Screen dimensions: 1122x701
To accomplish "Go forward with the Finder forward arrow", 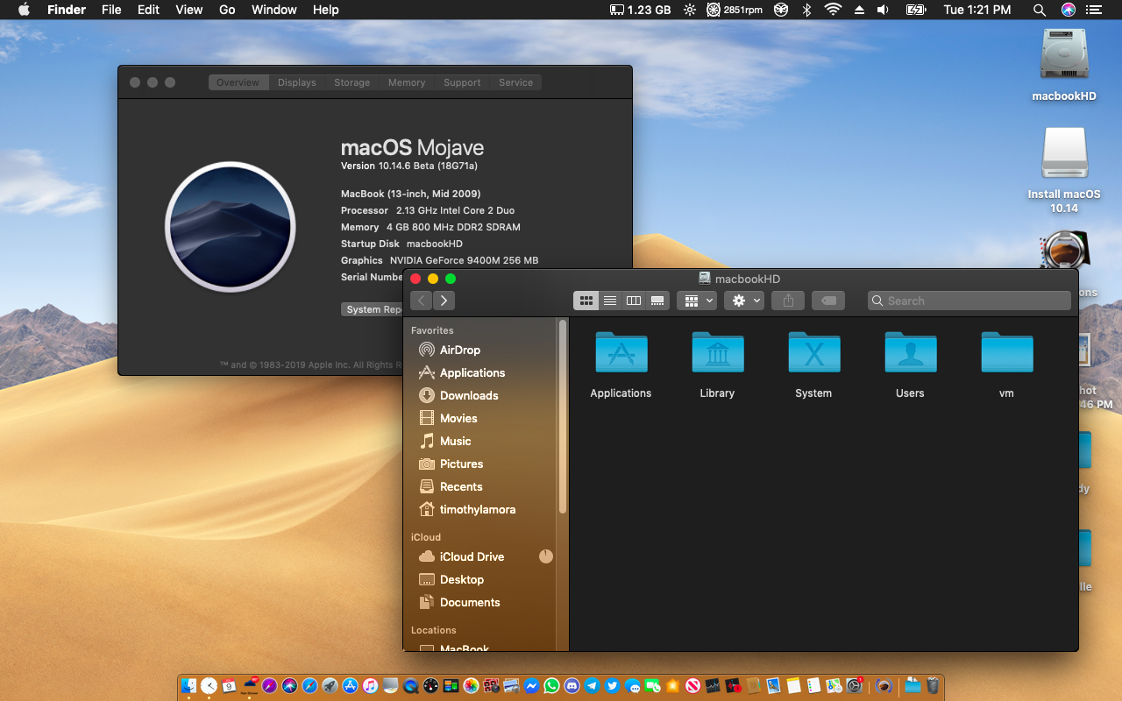I will pyautogui.click(x=444, y=301).
